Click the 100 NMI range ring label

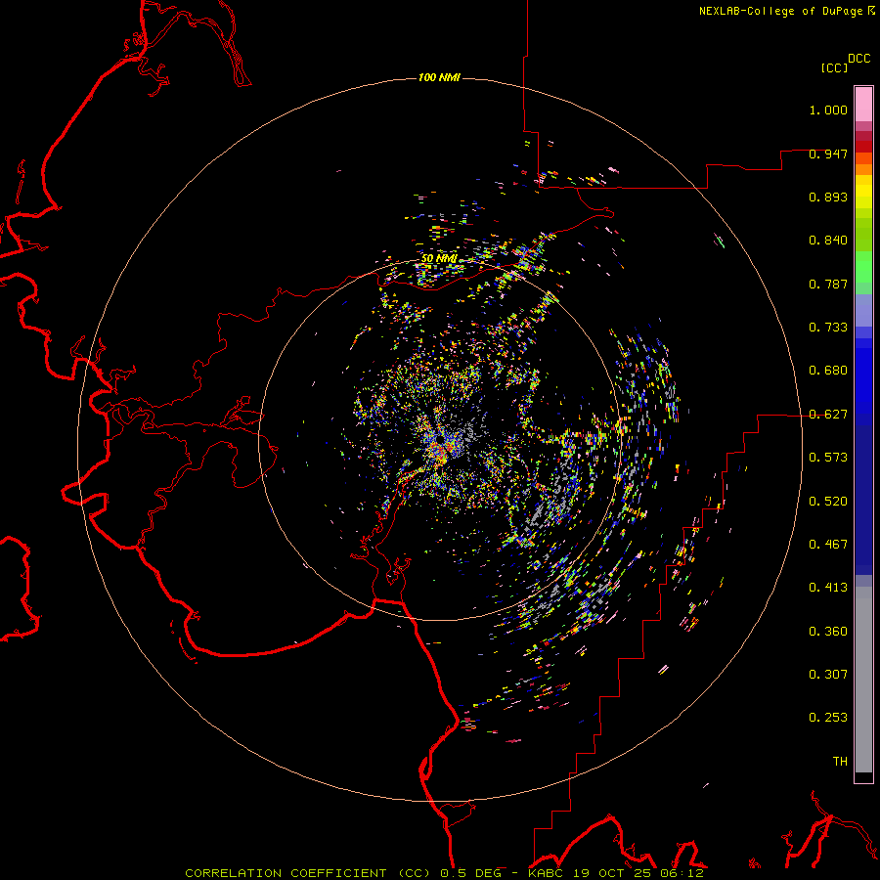tap(439, 77)
